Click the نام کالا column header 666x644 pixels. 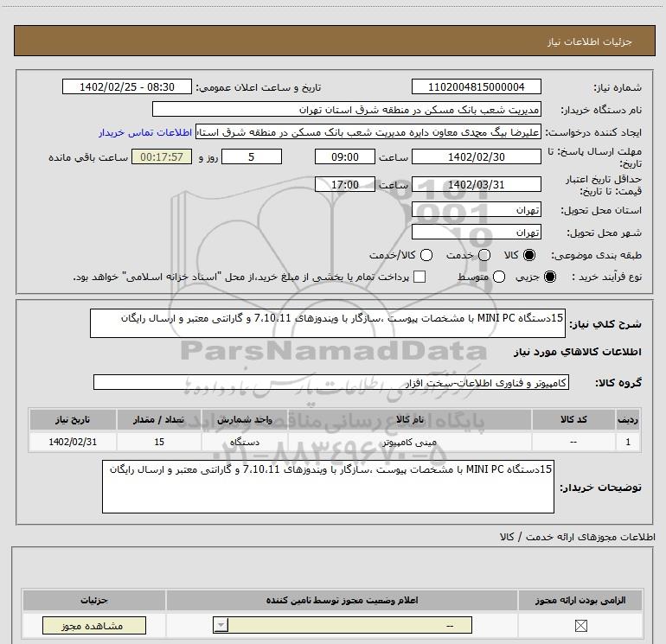tap(409, 419)
